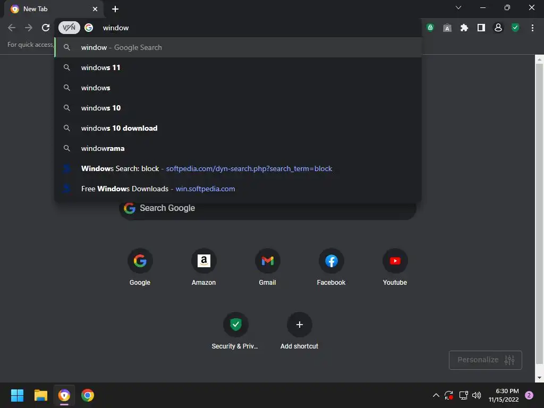Click the Avast Secure Browser taskbar icon

click(x=64, y=395)
